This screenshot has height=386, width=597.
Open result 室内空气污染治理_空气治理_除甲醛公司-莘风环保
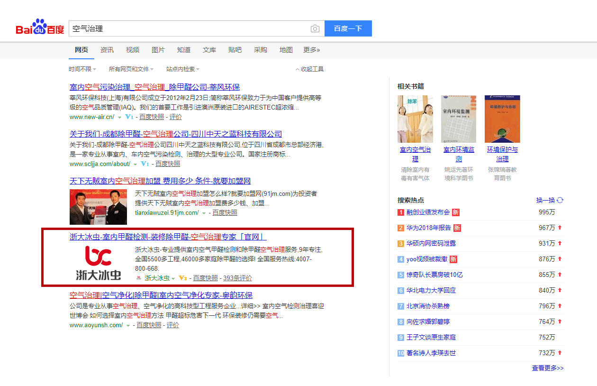(x=154, y=87)
